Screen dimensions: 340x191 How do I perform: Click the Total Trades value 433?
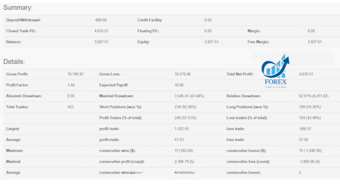[x=70, y=107]
